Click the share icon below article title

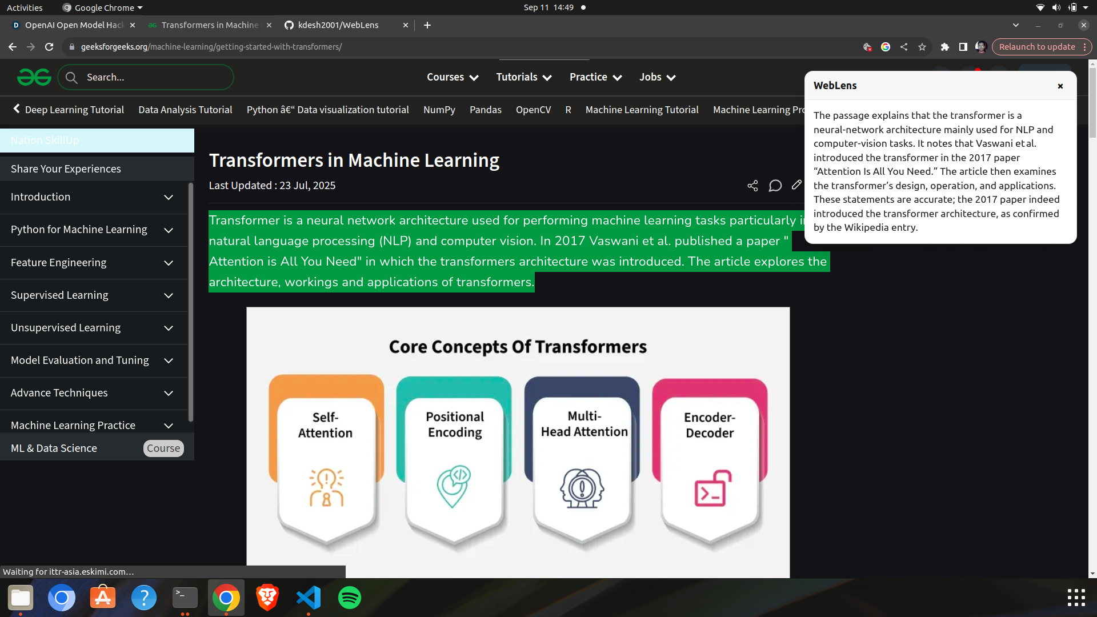(x=752, y=186)
